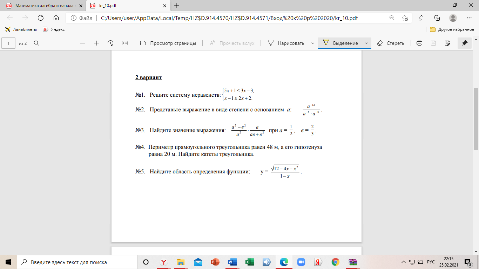Launch Yandex Browser from taskbar
This screenshot has width=479, height=269.
(163, 262)
